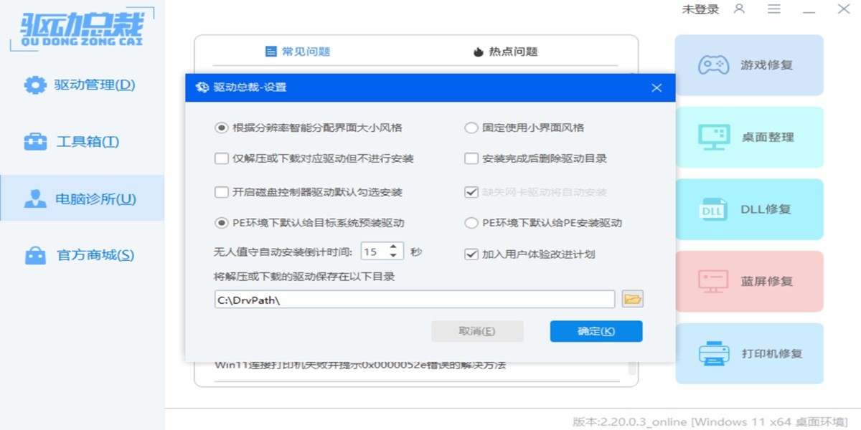Image resolution: width=861 pixels, height=430 pixels.
Task: Browse for a driver save folder
Action: pos(632,299)
